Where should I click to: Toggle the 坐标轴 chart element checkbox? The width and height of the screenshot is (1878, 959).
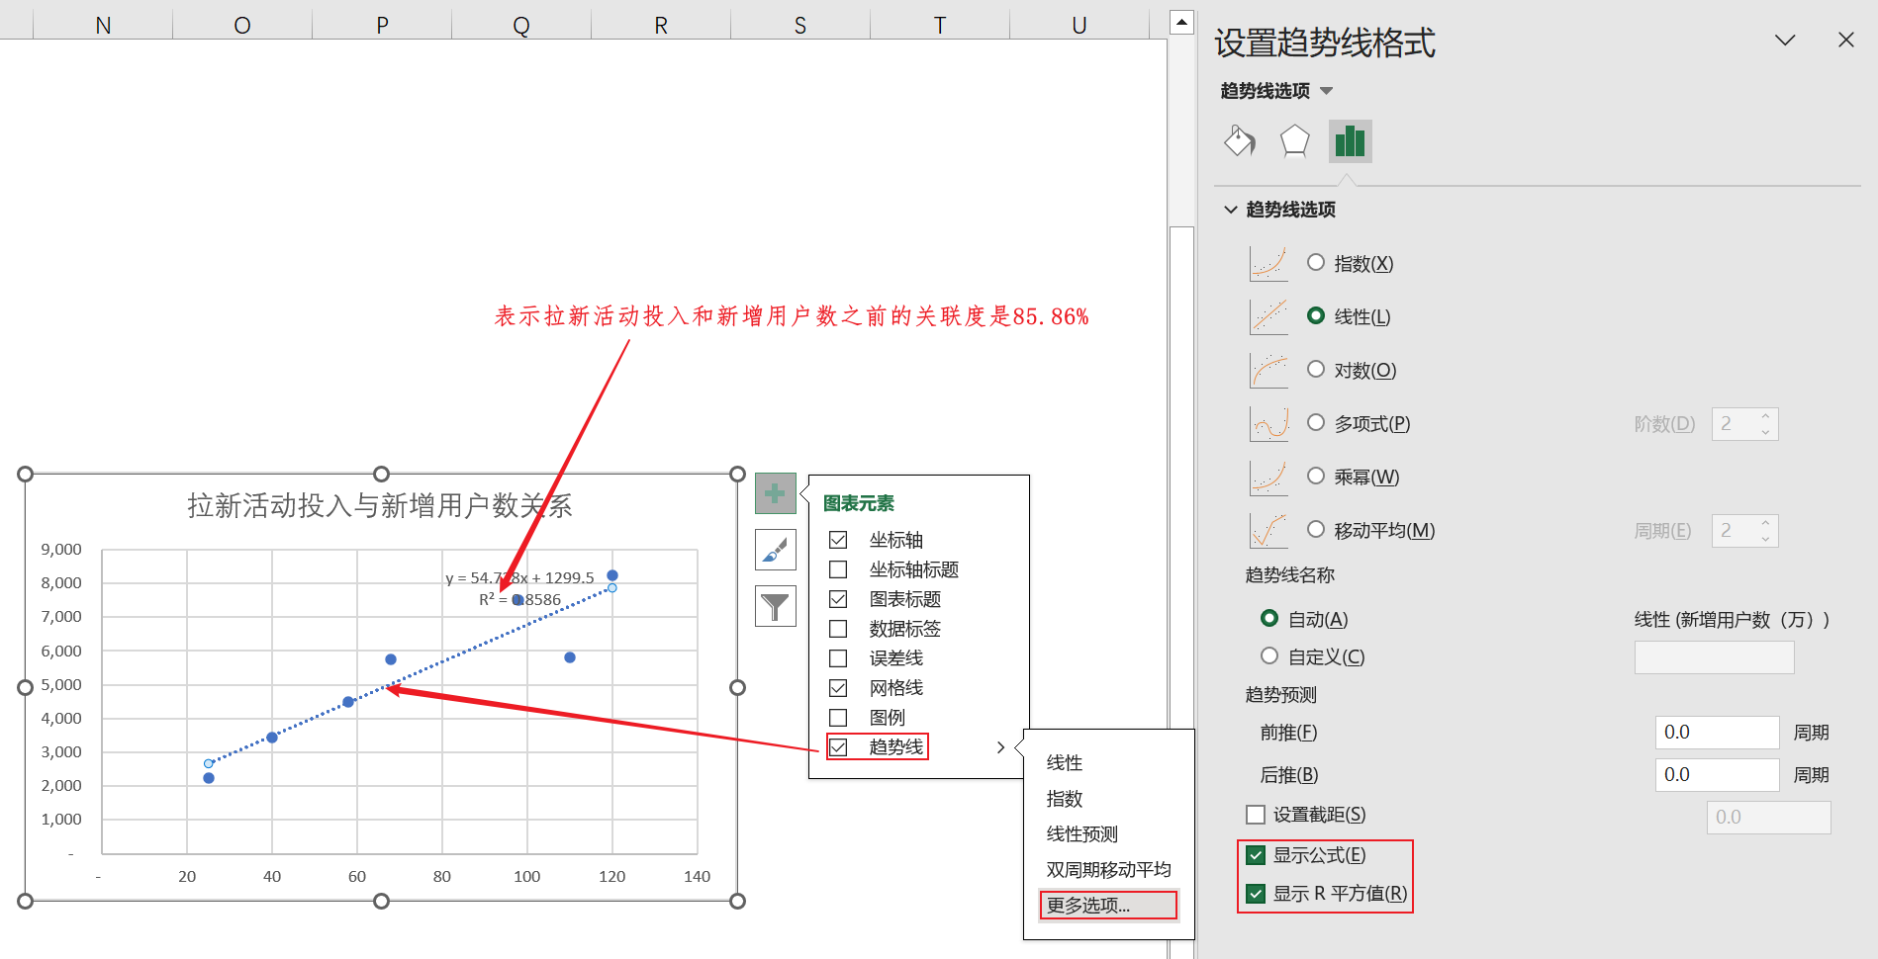coord(838,540)
